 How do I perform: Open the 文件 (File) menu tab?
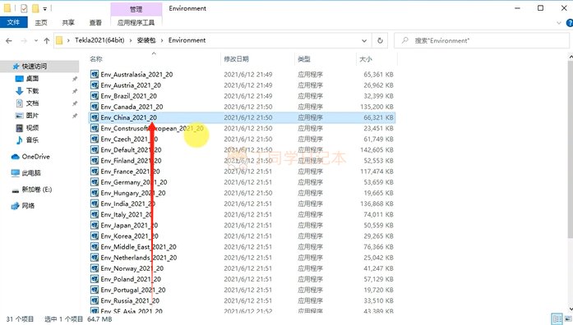(x=13, y=22)
